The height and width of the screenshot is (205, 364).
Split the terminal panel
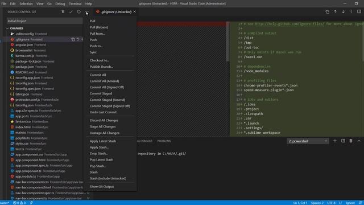coord(343,141)
